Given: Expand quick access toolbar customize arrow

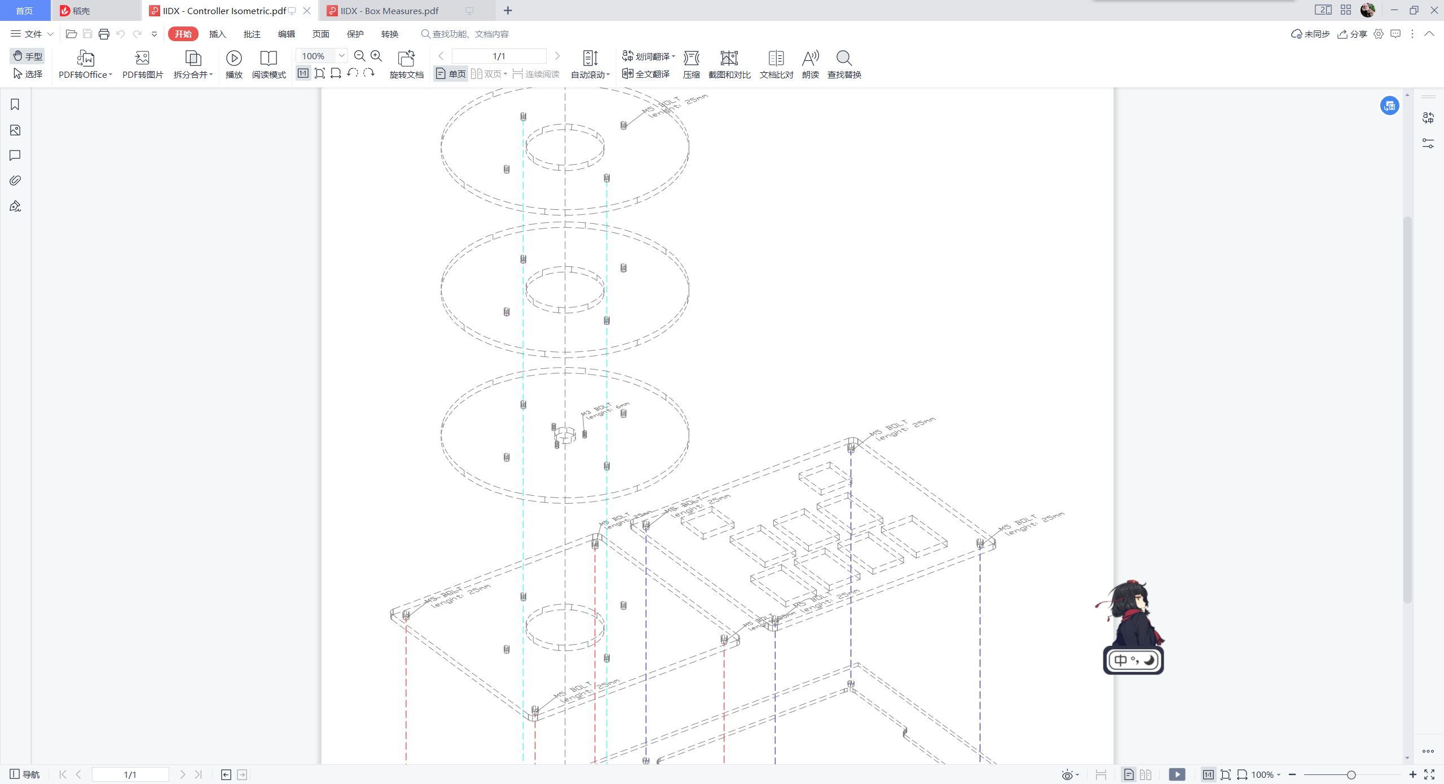Looking at the screenshot, I should click(154, 34).
